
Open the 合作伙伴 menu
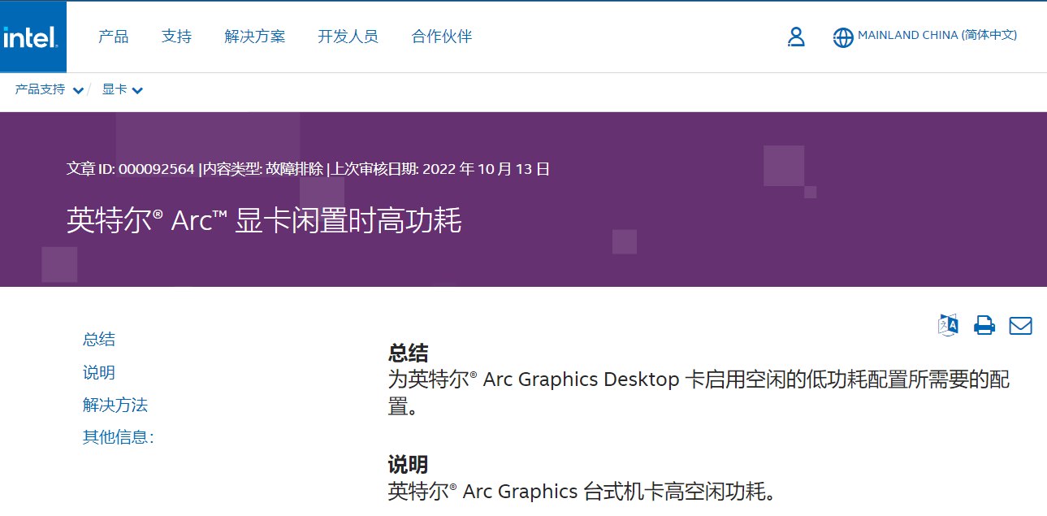(442, 37)
